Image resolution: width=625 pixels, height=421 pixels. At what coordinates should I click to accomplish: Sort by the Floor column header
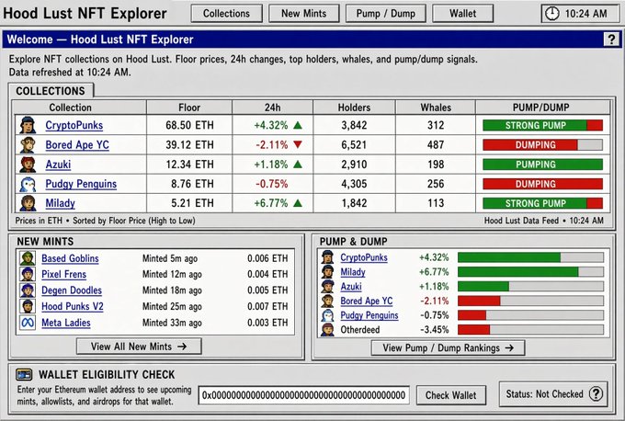click(x=189, y=108)
